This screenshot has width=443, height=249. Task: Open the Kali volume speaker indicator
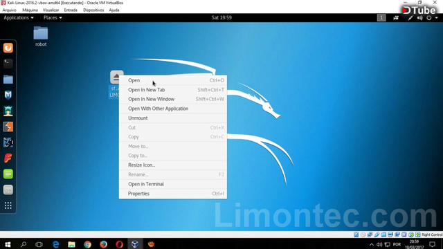pos(420,18)
